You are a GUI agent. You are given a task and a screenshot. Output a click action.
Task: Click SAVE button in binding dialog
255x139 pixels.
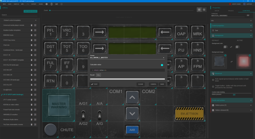[162, 84]
